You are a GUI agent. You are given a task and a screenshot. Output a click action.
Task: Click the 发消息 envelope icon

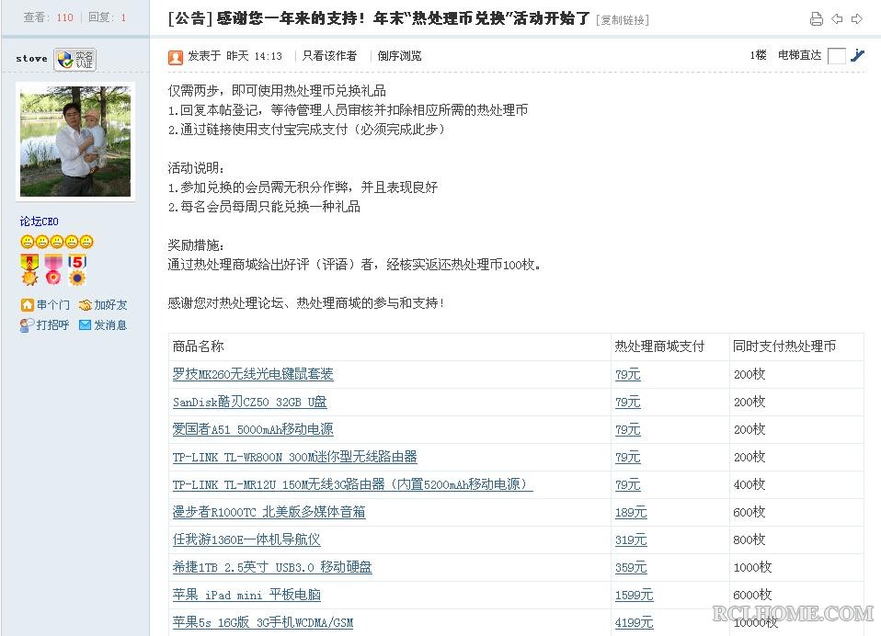tap(85, 325)
